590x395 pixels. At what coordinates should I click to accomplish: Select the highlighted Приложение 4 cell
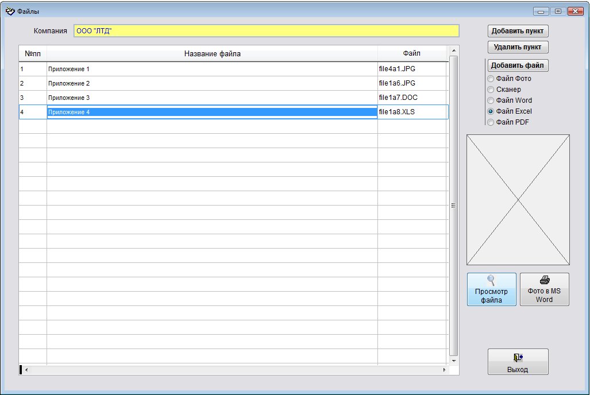point(212,112)
